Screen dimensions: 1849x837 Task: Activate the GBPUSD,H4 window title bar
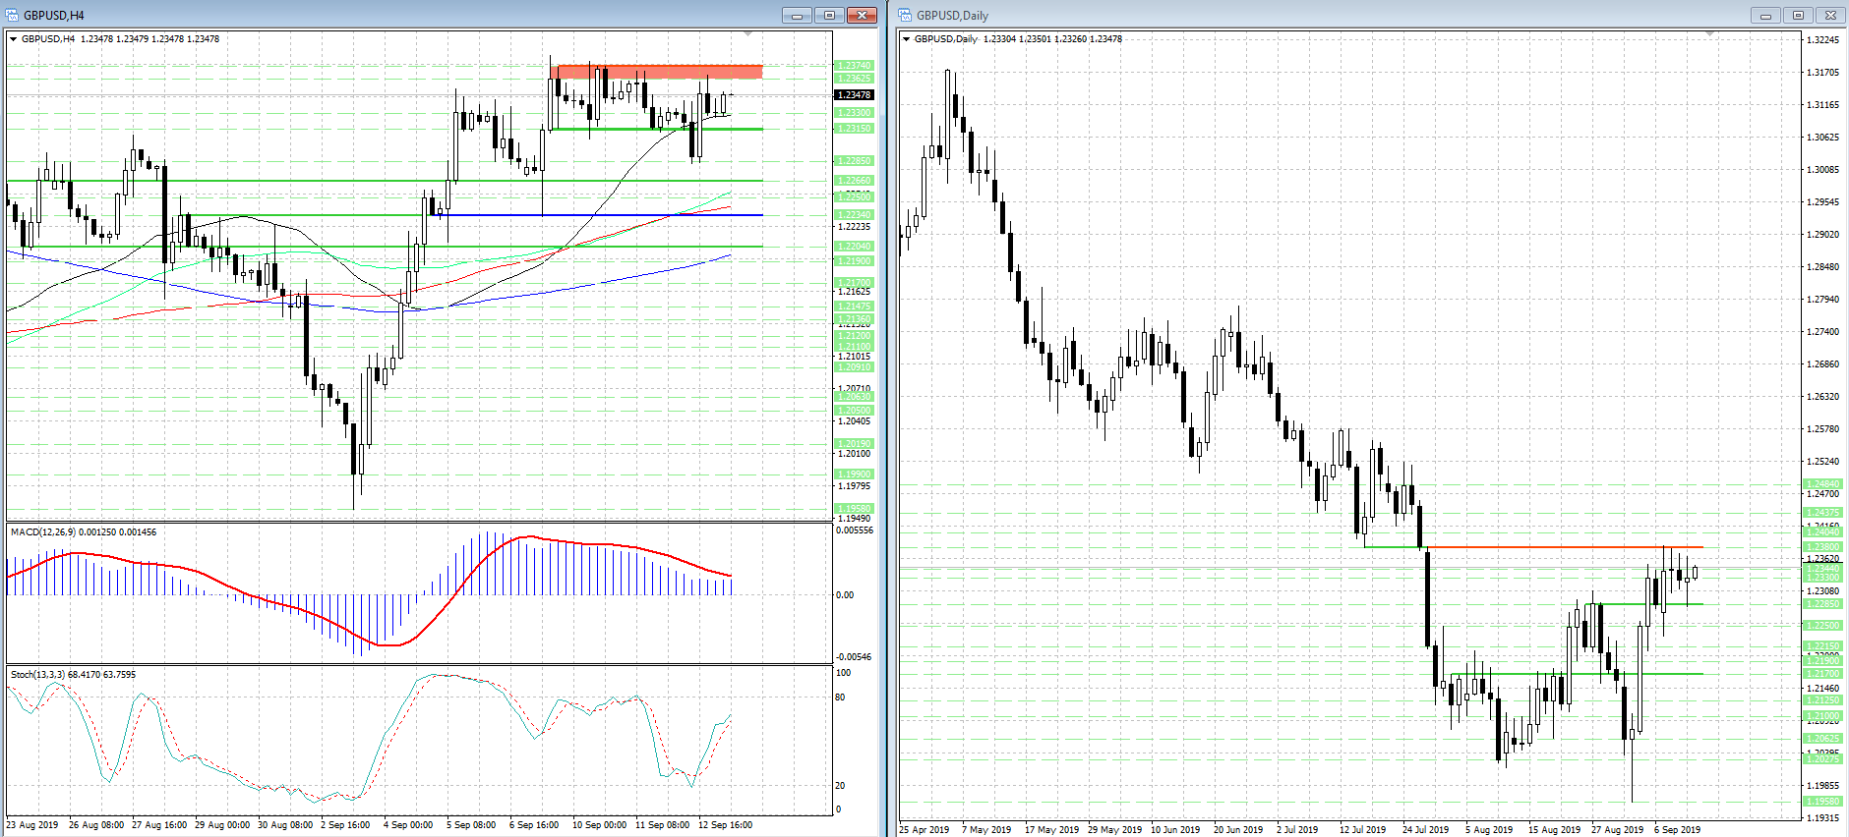pyautogui.click(x=393, y=15)
